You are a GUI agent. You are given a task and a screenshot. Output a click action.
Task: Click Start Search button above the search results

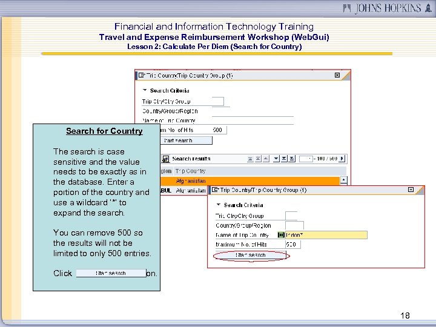point(186,140)
